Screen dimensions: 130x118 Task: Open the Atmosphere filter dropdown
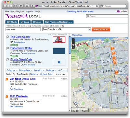(25, 70)
